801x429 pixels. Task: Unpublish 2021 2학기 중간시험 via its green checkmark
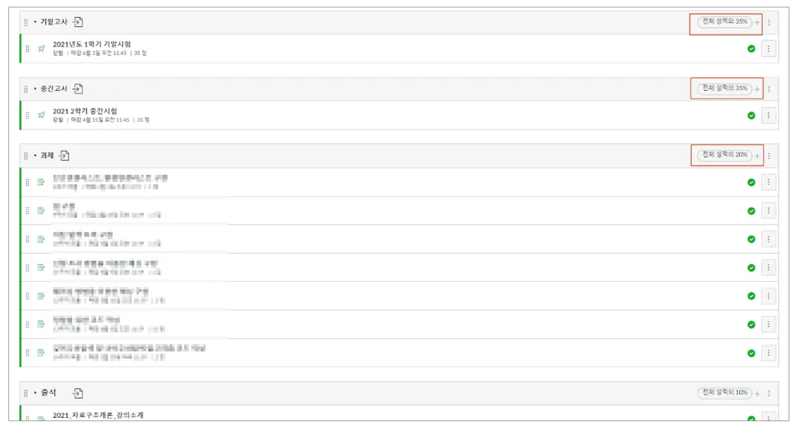(751, 115)
